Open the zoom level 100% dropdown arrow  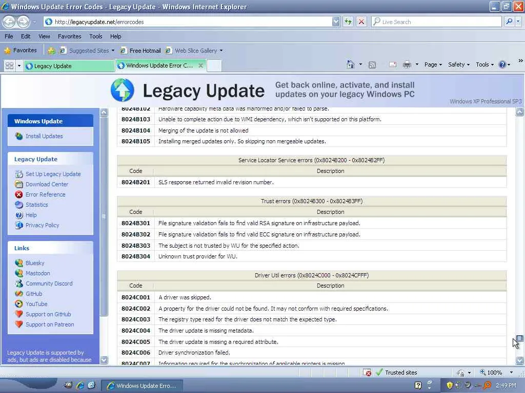click(x=511, y=373)
